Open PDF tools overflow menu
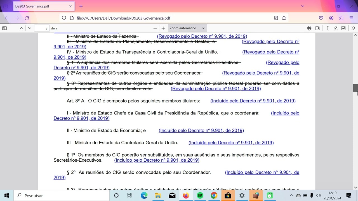 [x=353, y=28]
